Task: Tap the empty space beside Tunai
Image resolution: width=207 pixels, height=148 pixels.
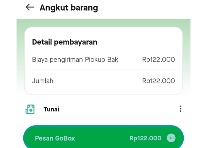Action: 119,109
